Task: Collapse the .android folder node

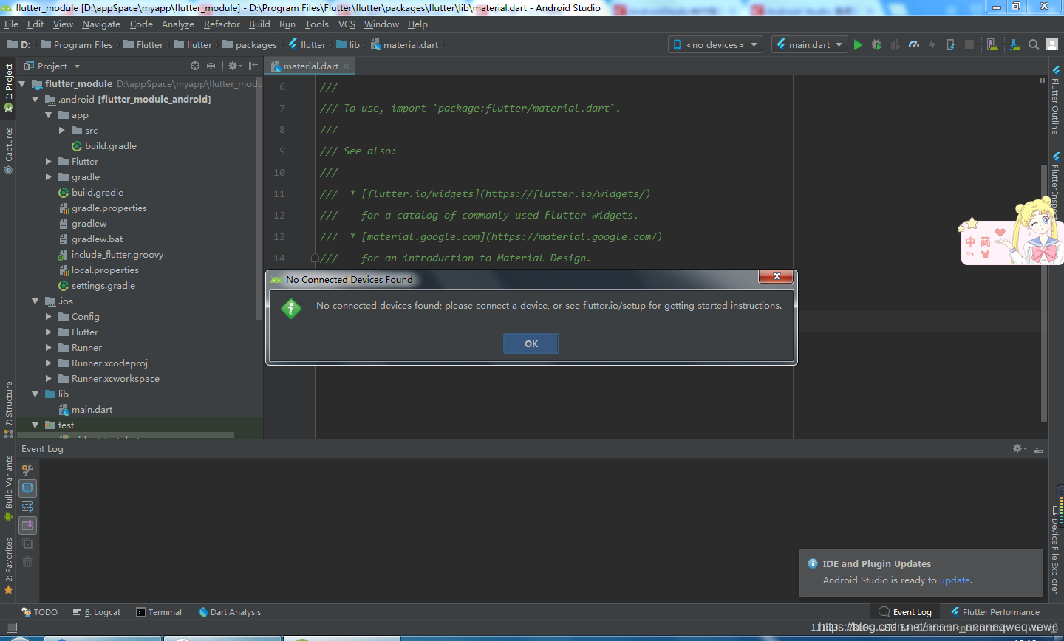Action: click(35, 99)
